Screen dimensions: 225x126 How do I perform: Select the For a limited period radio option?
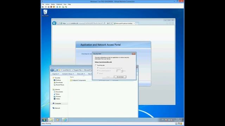(98, 71)
